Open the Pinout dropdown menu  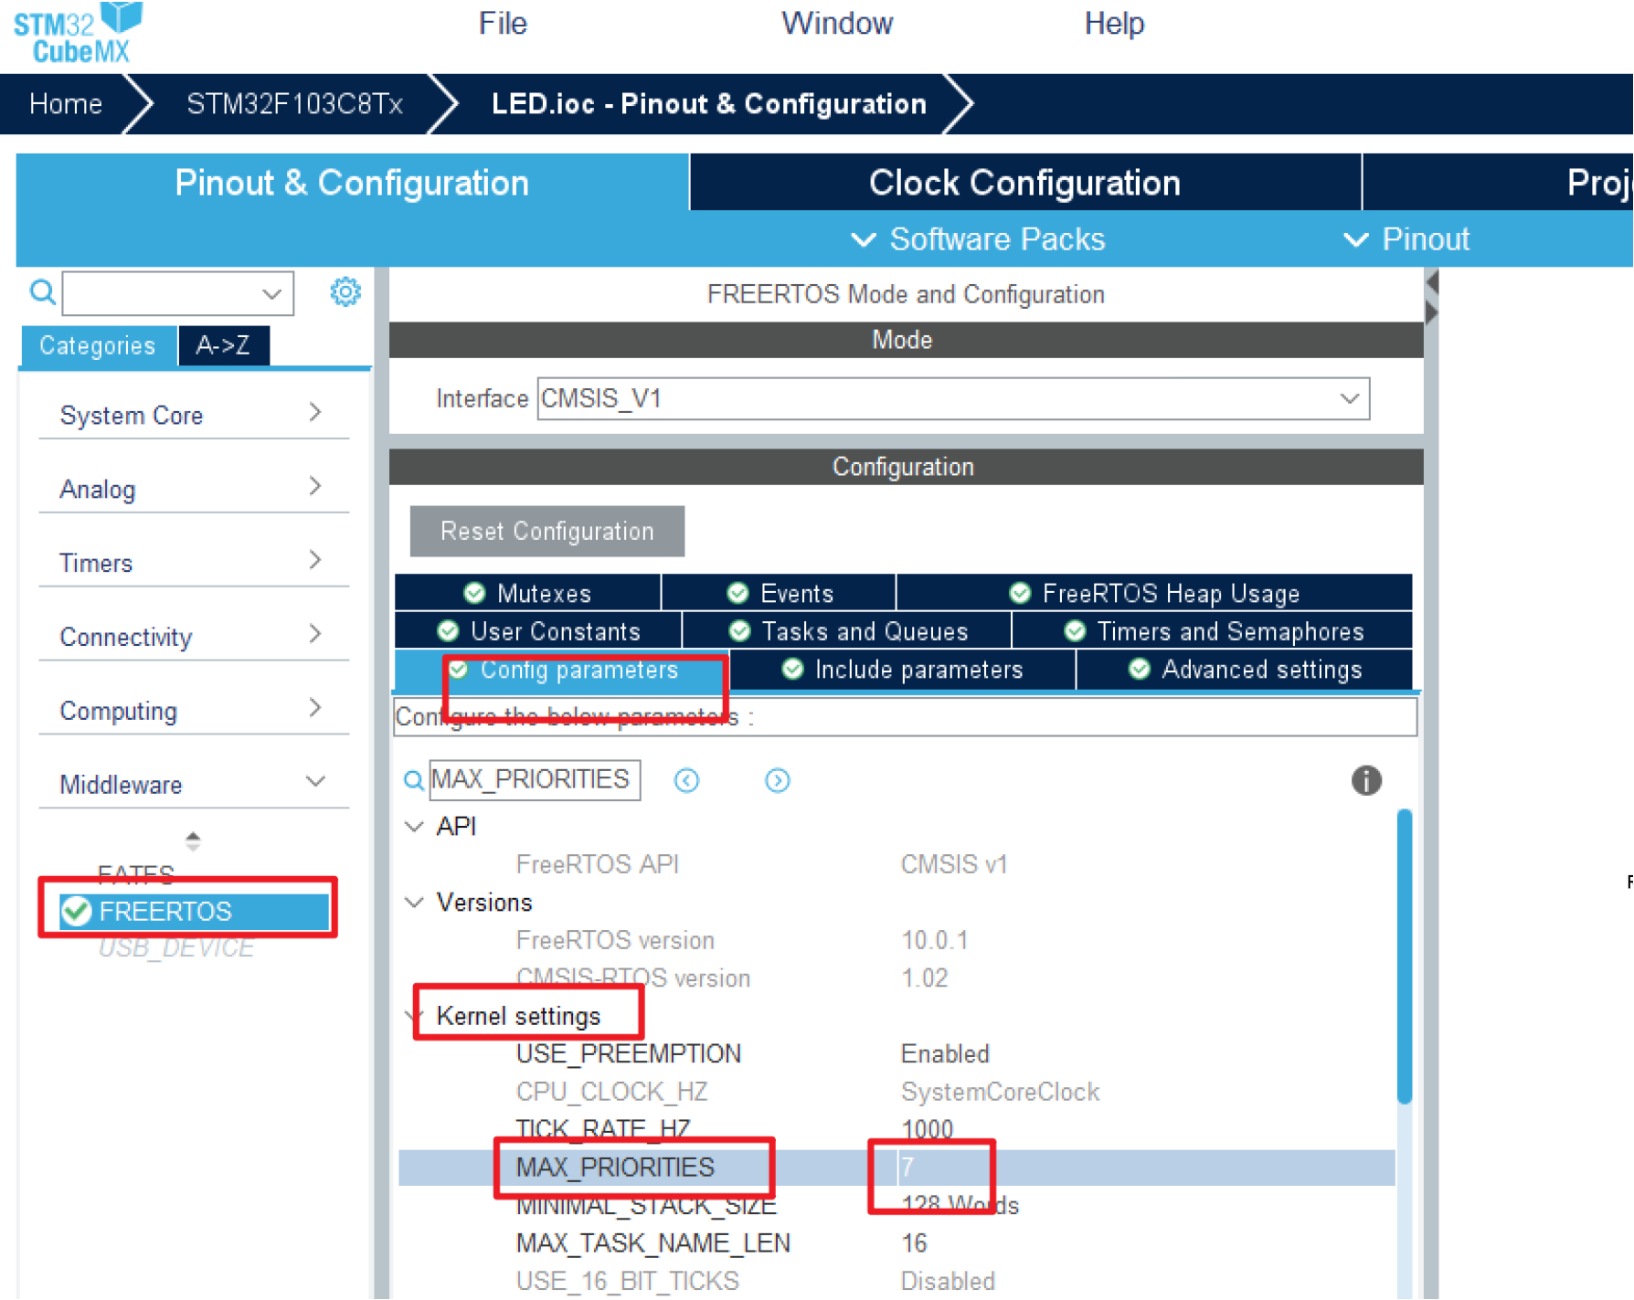1406,239
